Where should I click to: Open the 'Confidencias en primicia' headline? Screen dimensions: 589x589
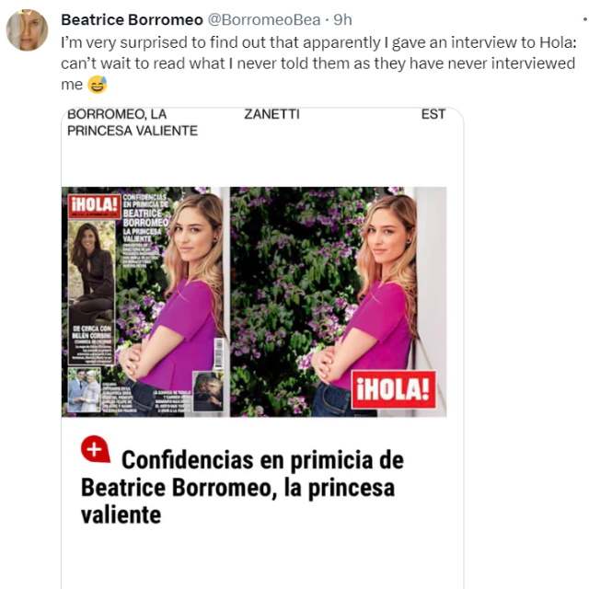point(242,487)
